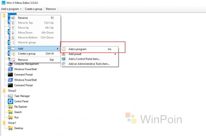Image resolution: width=206 pixels, height=136 pixels.
Task: Click the Task Manager icon
Action: click(10, 96)
